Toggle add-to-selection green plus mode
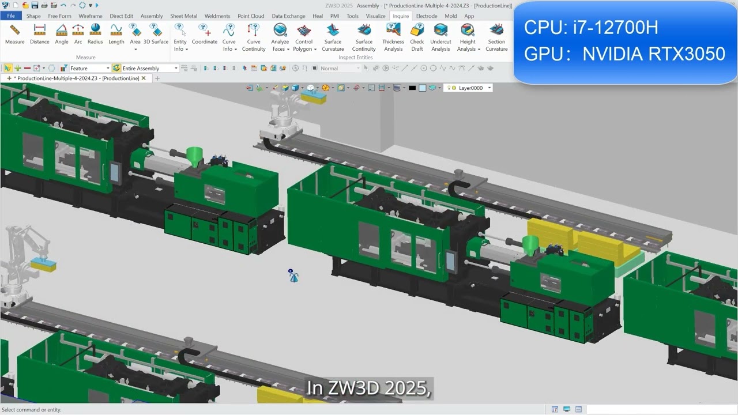The image size is (738, 415). pos(18,68)
